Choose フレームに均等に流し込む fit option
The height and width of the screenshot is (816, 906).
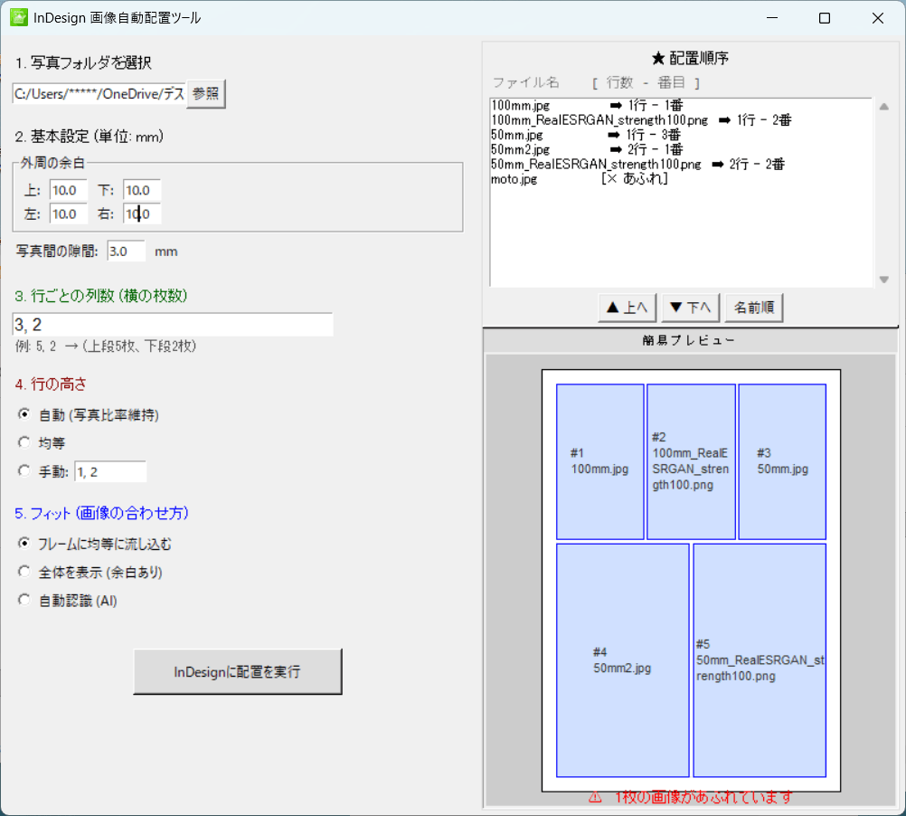(x=24, y=544)
